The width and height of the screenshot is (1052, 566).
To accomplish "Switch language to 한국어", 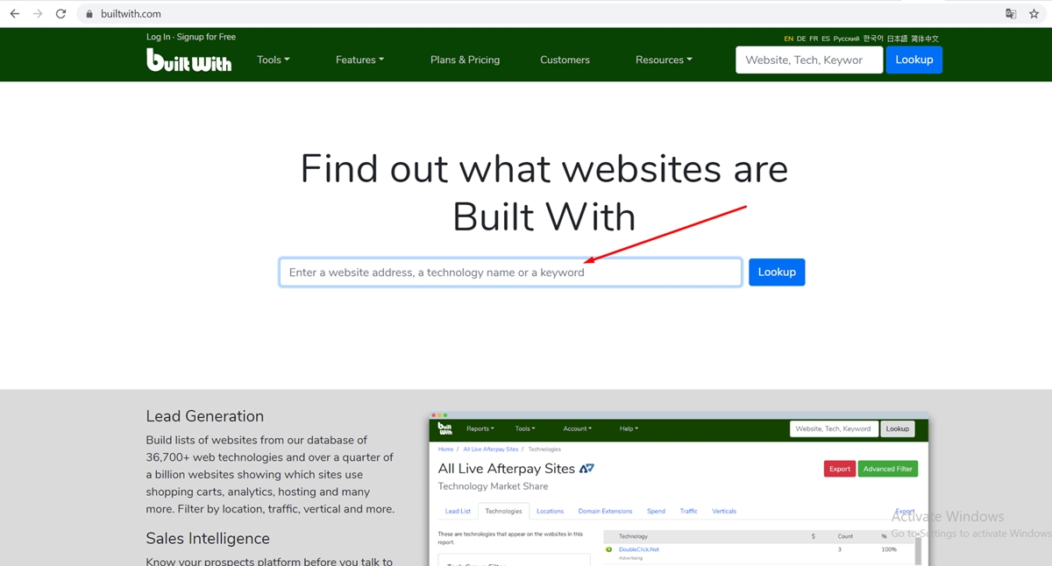I will point(873,39).
